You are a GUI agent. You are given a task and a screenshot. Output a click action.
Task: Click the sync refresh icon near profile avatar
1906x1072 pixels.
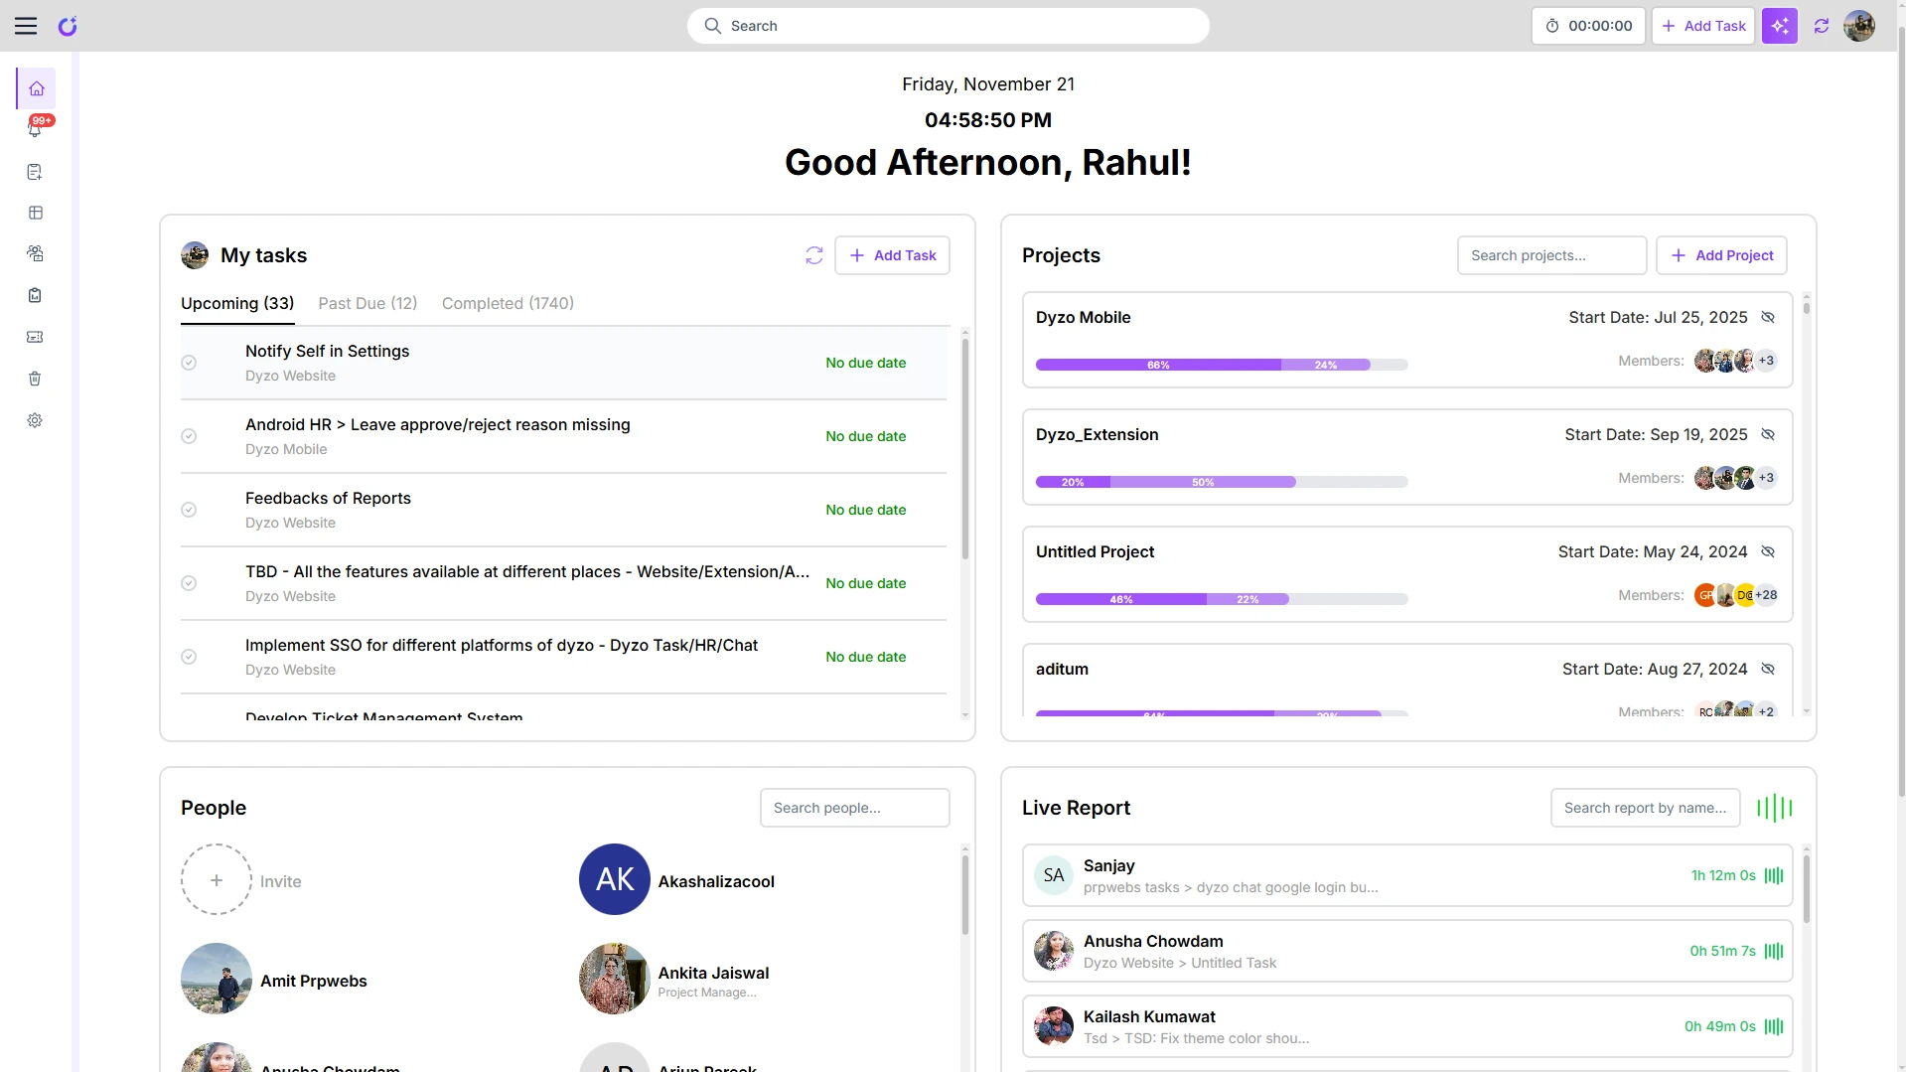tap(1822, 26)
